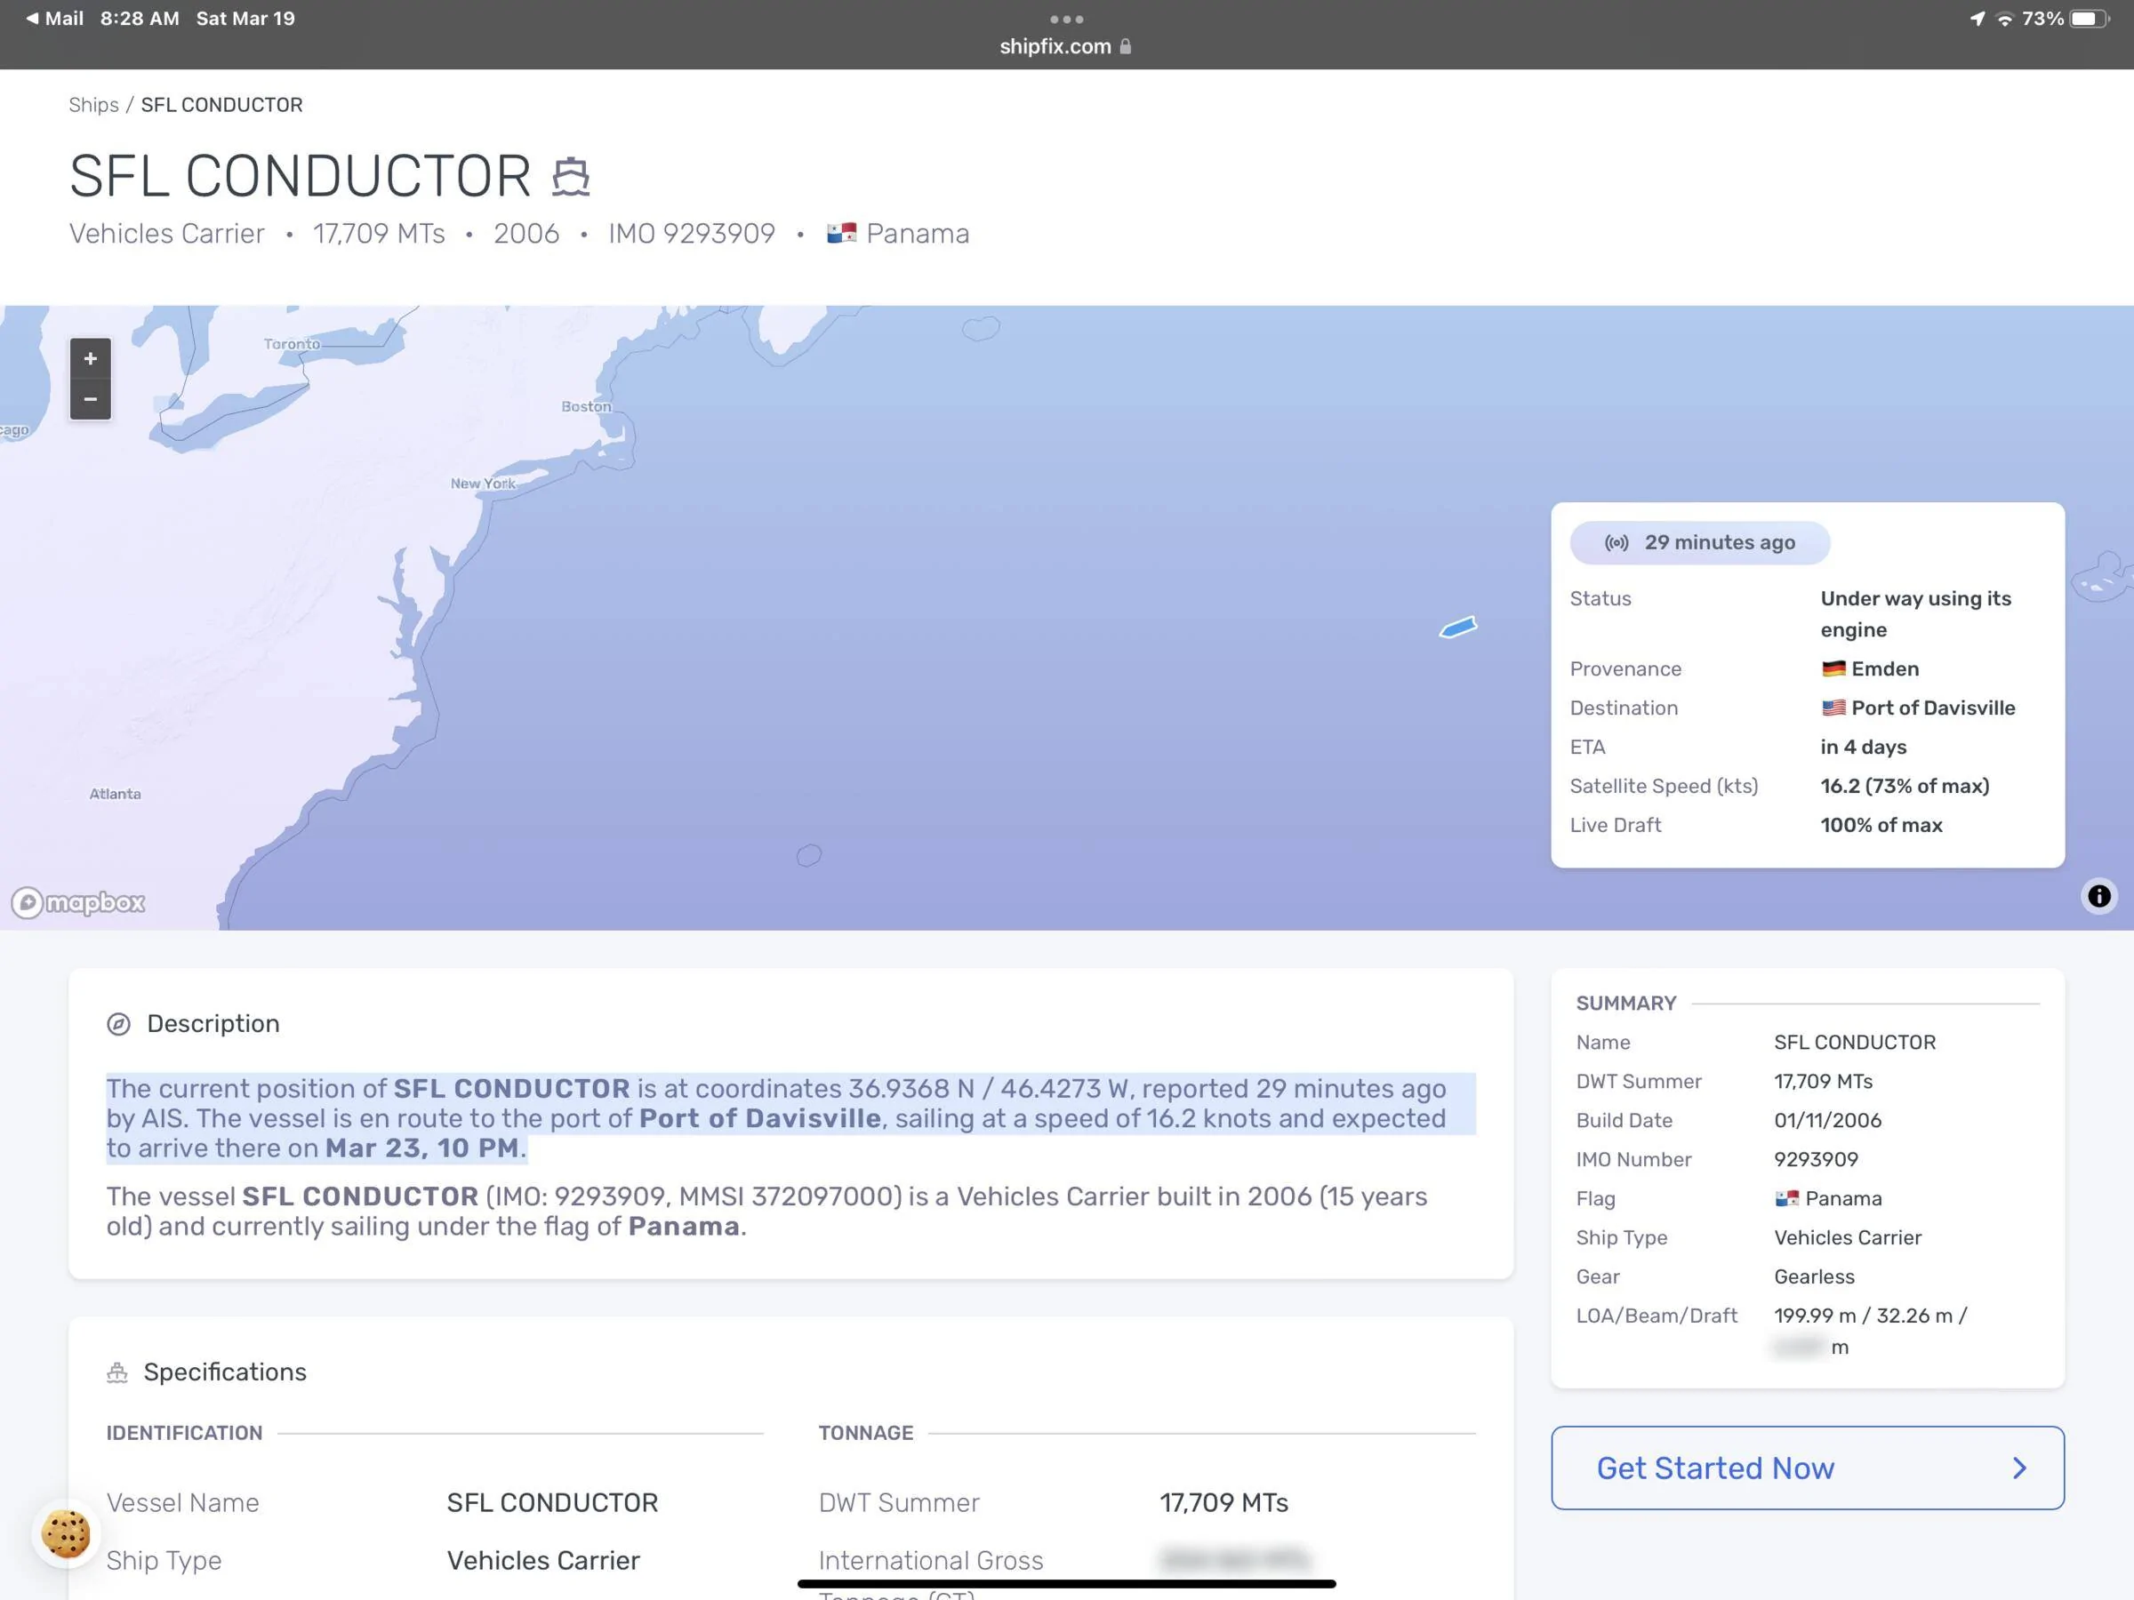Click Vehicles Carrier in the header
Viewport: 2134px width, 1600px height.
pos(166,234)
